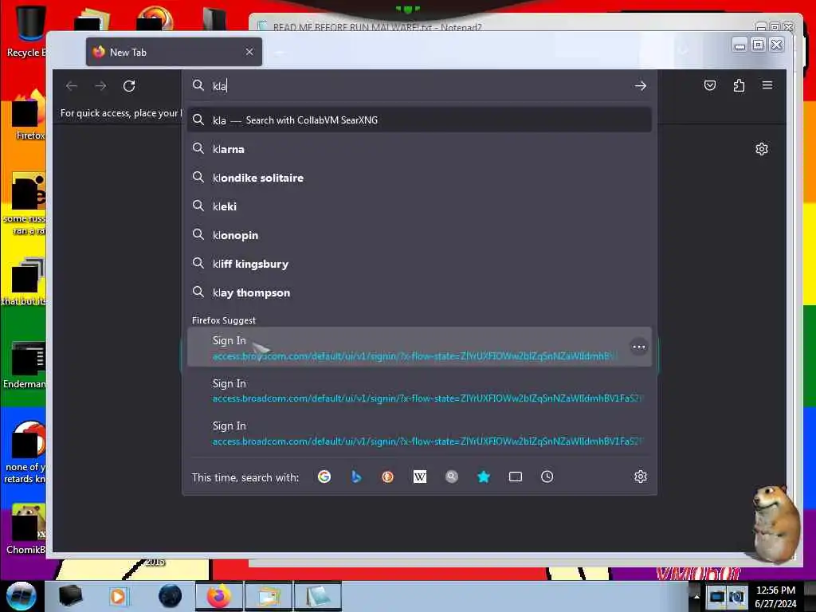Image resolution: width=816 pixels, height=612 pixels.
Task: Select the Firefox desktop shortcut
Action: click(x=29, y=116)
